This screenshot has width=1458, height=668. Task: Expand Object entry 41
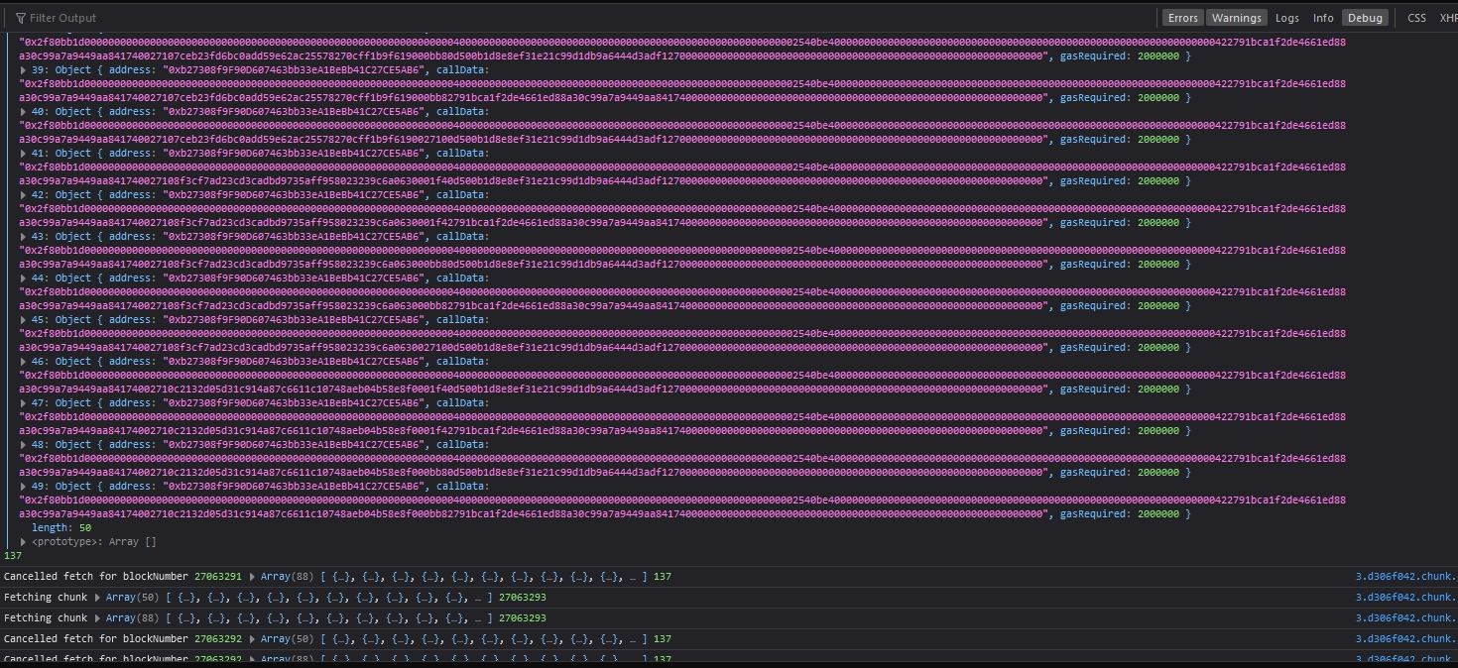pyautogui.click(x=25, y=154)
